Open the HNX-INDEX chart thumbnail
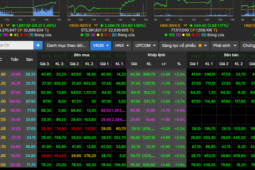This screenshot has width=255, height=170. (x=194, y=8)
